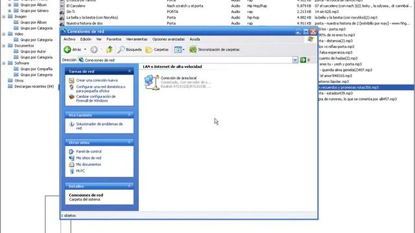
Task: Open the Archivo menu
Action: tap(69, 39)
